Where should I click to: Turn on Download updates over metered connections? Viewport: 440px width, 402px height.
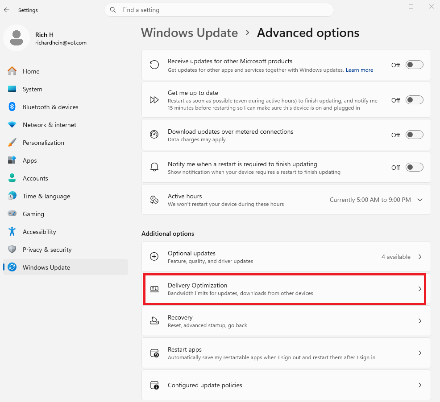click(414, 135)
